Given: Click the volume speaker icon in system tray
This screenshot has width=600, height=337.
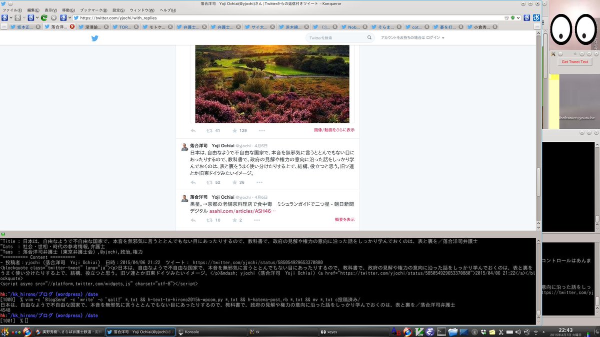Looking at the screenshot, I should (x=517, y=332).
